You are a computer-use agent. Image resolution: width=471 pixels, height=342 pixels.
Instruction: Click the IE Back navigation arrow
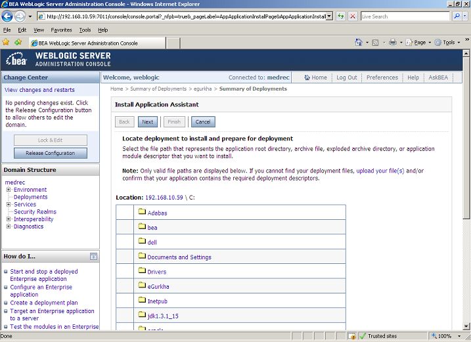coord(7,16)
